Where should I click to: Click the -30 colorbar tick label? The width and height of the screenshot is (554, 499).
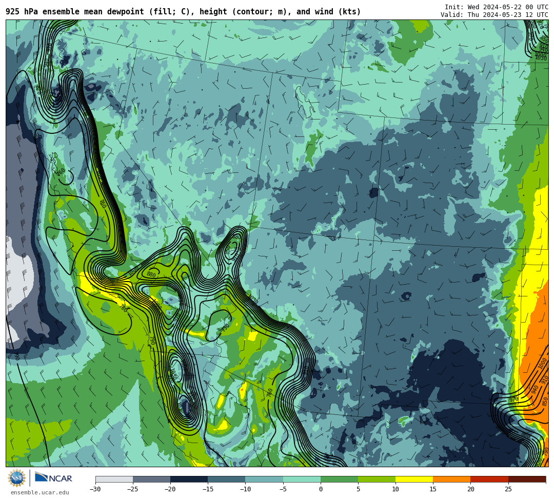coord(95,489)
